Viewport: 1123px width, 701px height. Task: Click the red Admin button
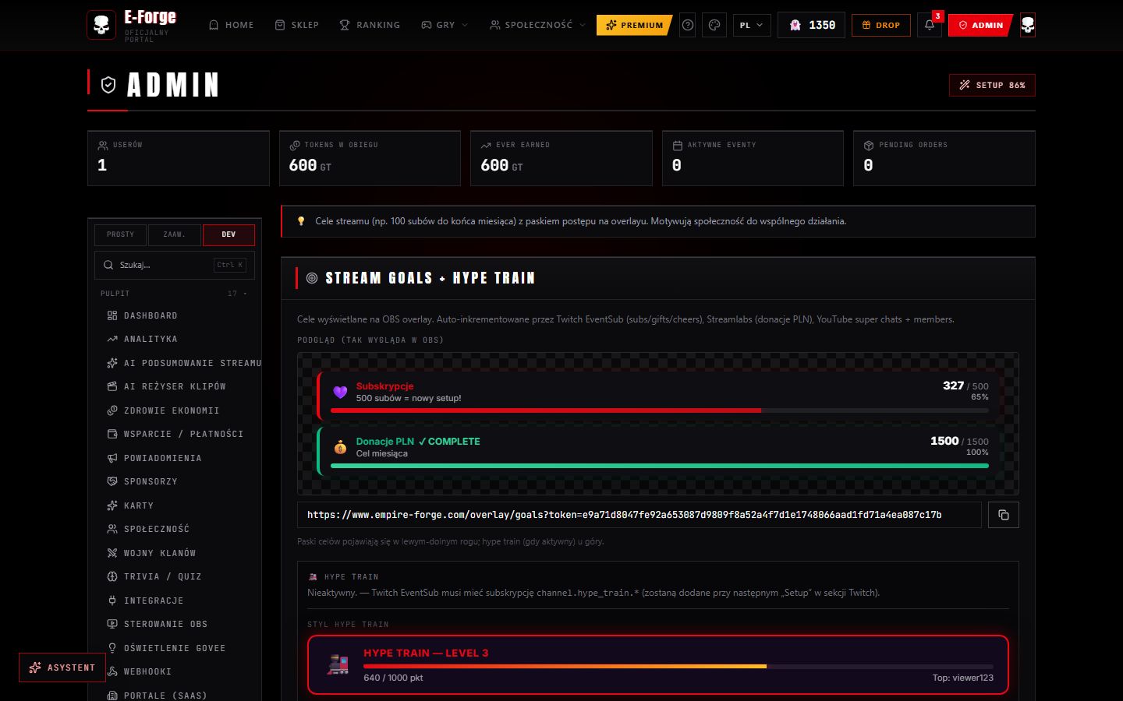pyautogui.click(x=980, y=25)
